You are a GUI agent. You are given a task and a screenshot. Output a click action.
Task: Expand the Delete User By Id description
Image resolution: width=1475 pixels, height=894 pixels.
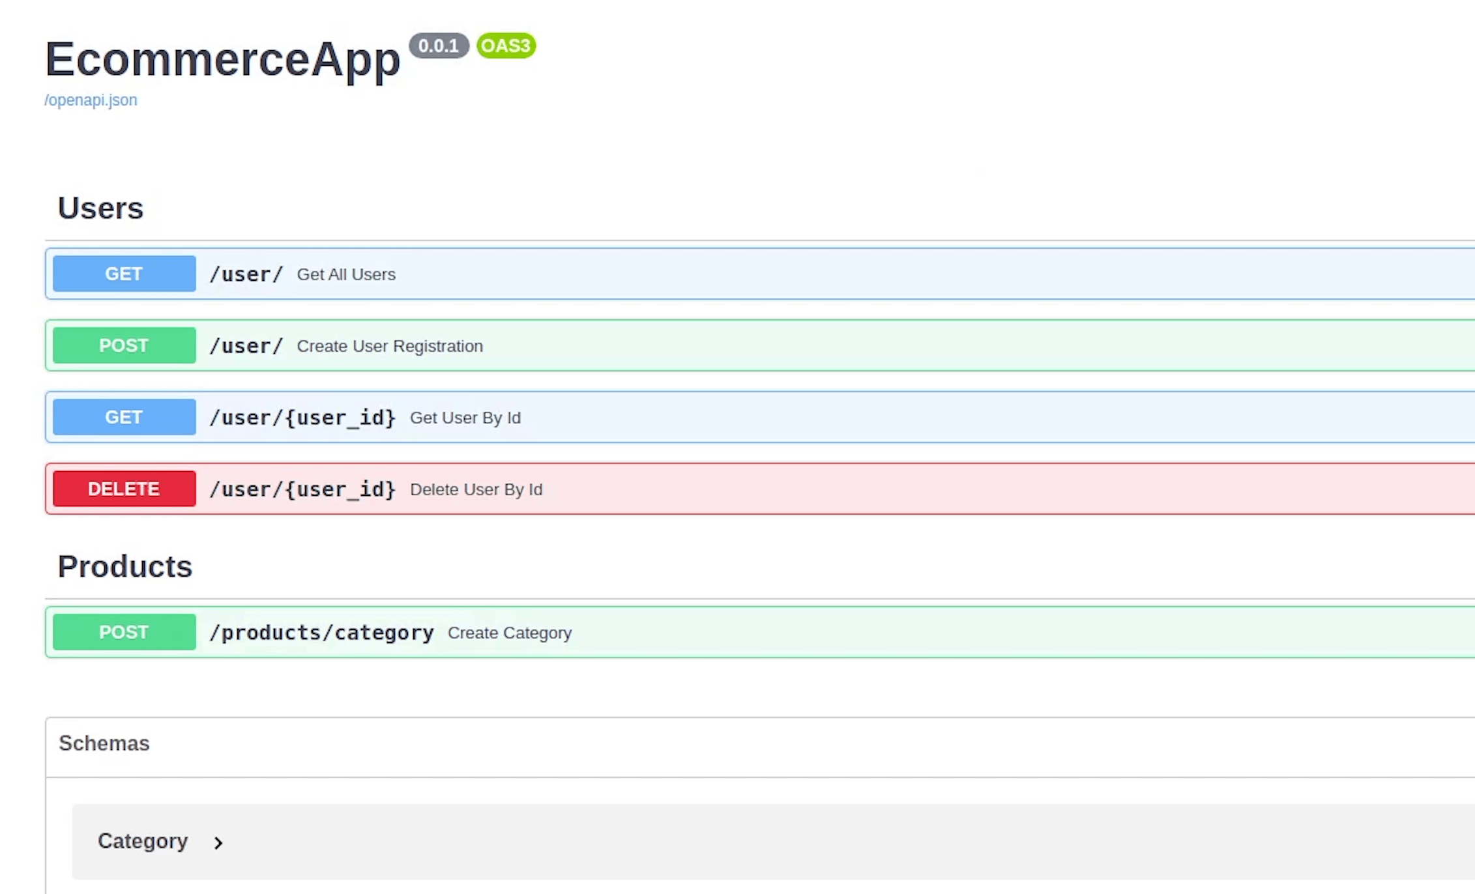click(x=476, y=489)
